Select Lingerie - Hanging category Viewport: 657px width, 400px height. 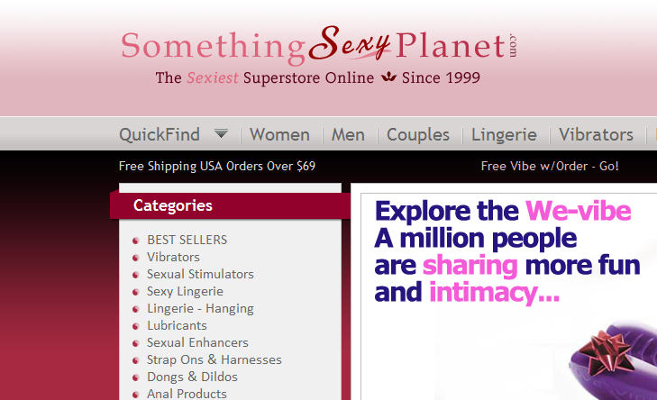(x=200, y=308)
